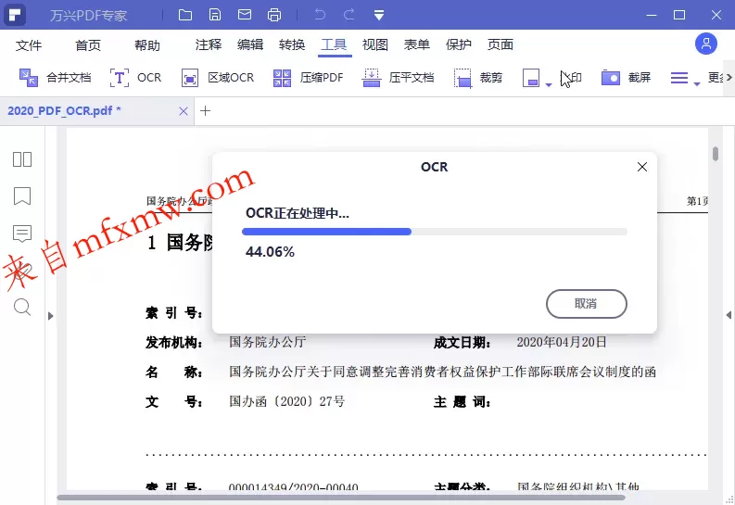Click the vertical scrollbar thumb

coord(716,154)
